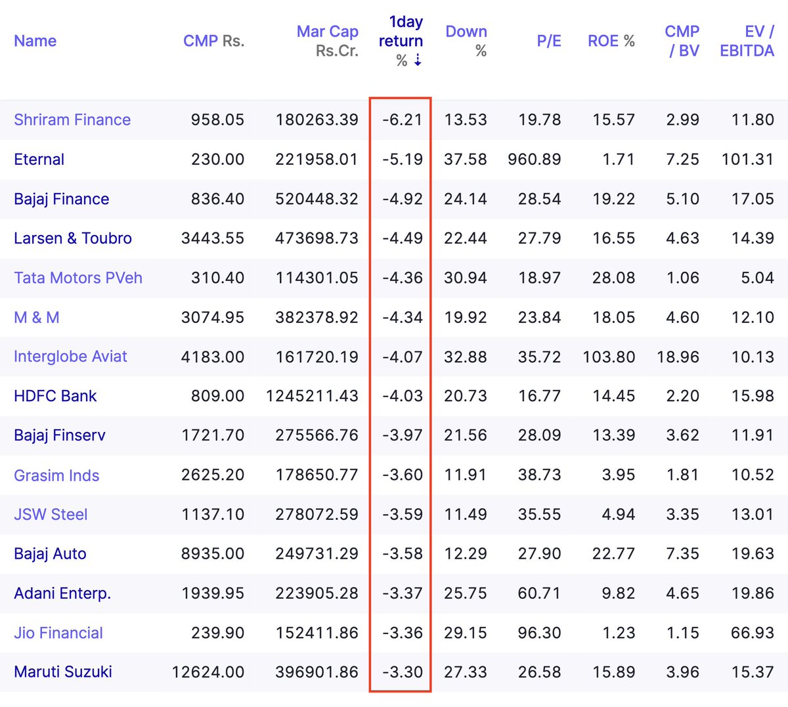Screen dimensions: 788x707
Task: Select M & M CMP 3074.95
Action: click(213, 317)
